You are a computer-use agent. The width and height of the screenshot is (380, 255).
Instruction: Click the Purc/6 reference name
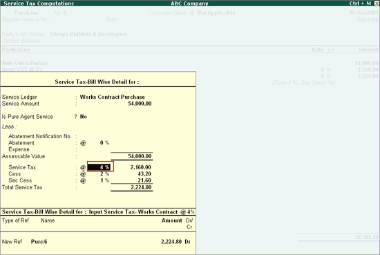click(x=39, y=242)
